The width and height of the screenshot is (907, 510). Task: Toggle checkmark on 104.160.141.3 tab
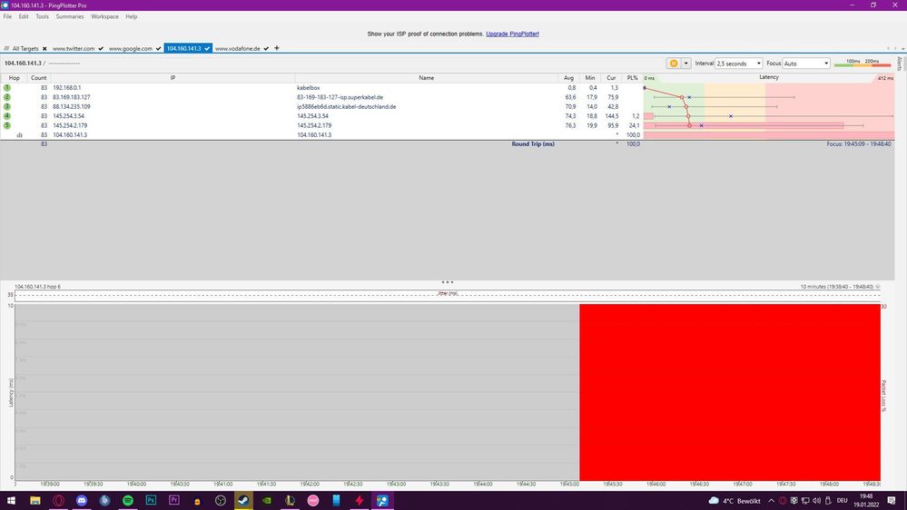click(x=207, y=49)
